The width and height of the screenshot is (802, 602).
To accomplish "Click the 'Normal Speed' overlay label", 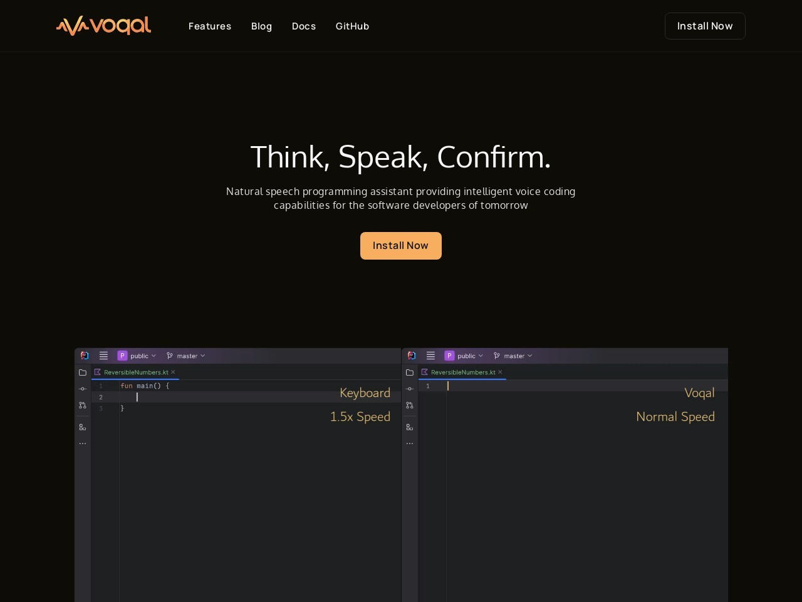I will pos(675,416).
